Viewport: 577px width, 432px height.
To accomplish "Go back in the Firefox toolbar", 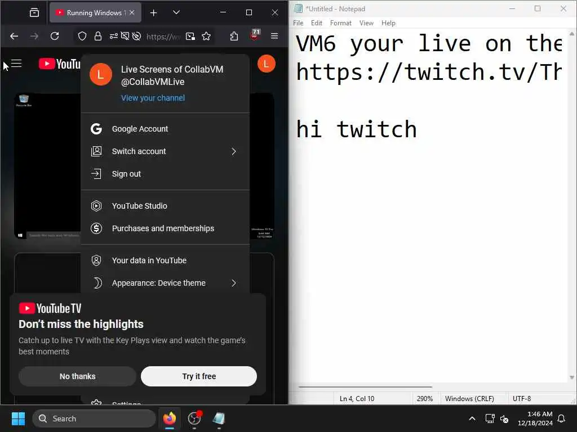I will pos(14,36).
